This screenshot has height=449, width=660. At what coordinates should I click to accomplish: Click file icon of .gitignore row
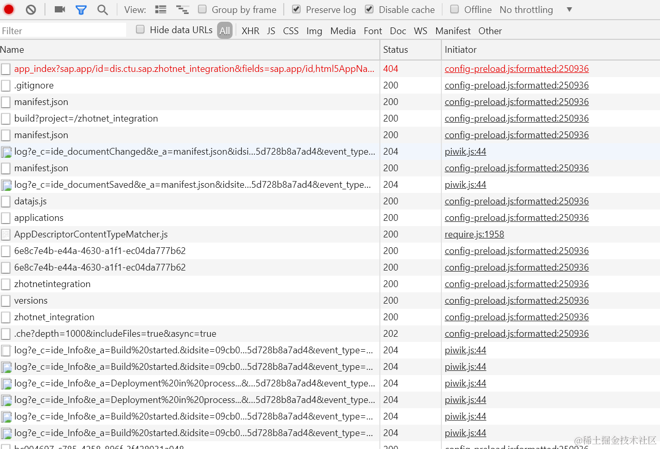[6, 85]
